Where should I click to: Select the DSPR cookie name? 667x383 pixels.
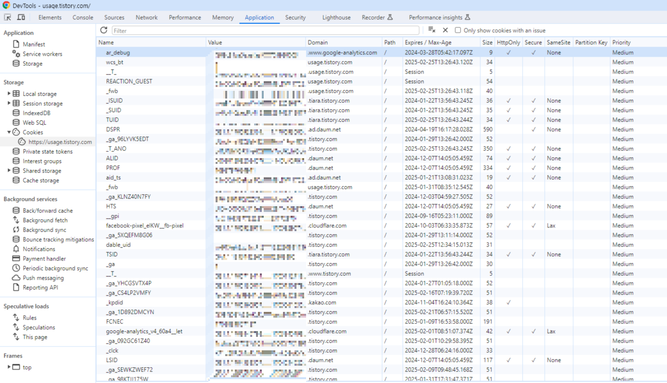click(113, 129)
